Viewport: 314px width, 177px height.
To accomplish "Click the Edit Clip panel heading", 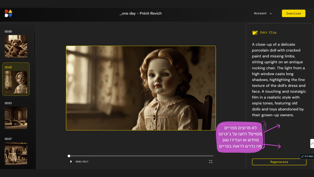I will (268, 33).
